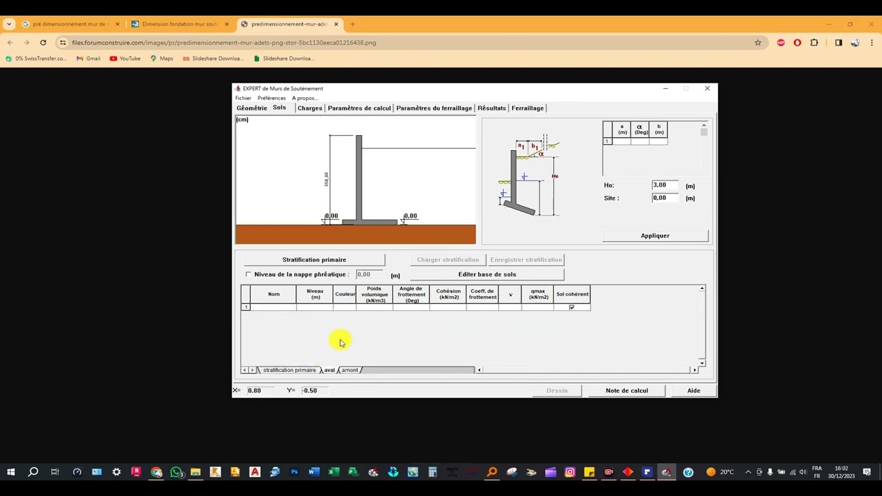Open WhatsApp from the taskbar
882x496 pixels.
pyautogui.click(x=176, y=472)
